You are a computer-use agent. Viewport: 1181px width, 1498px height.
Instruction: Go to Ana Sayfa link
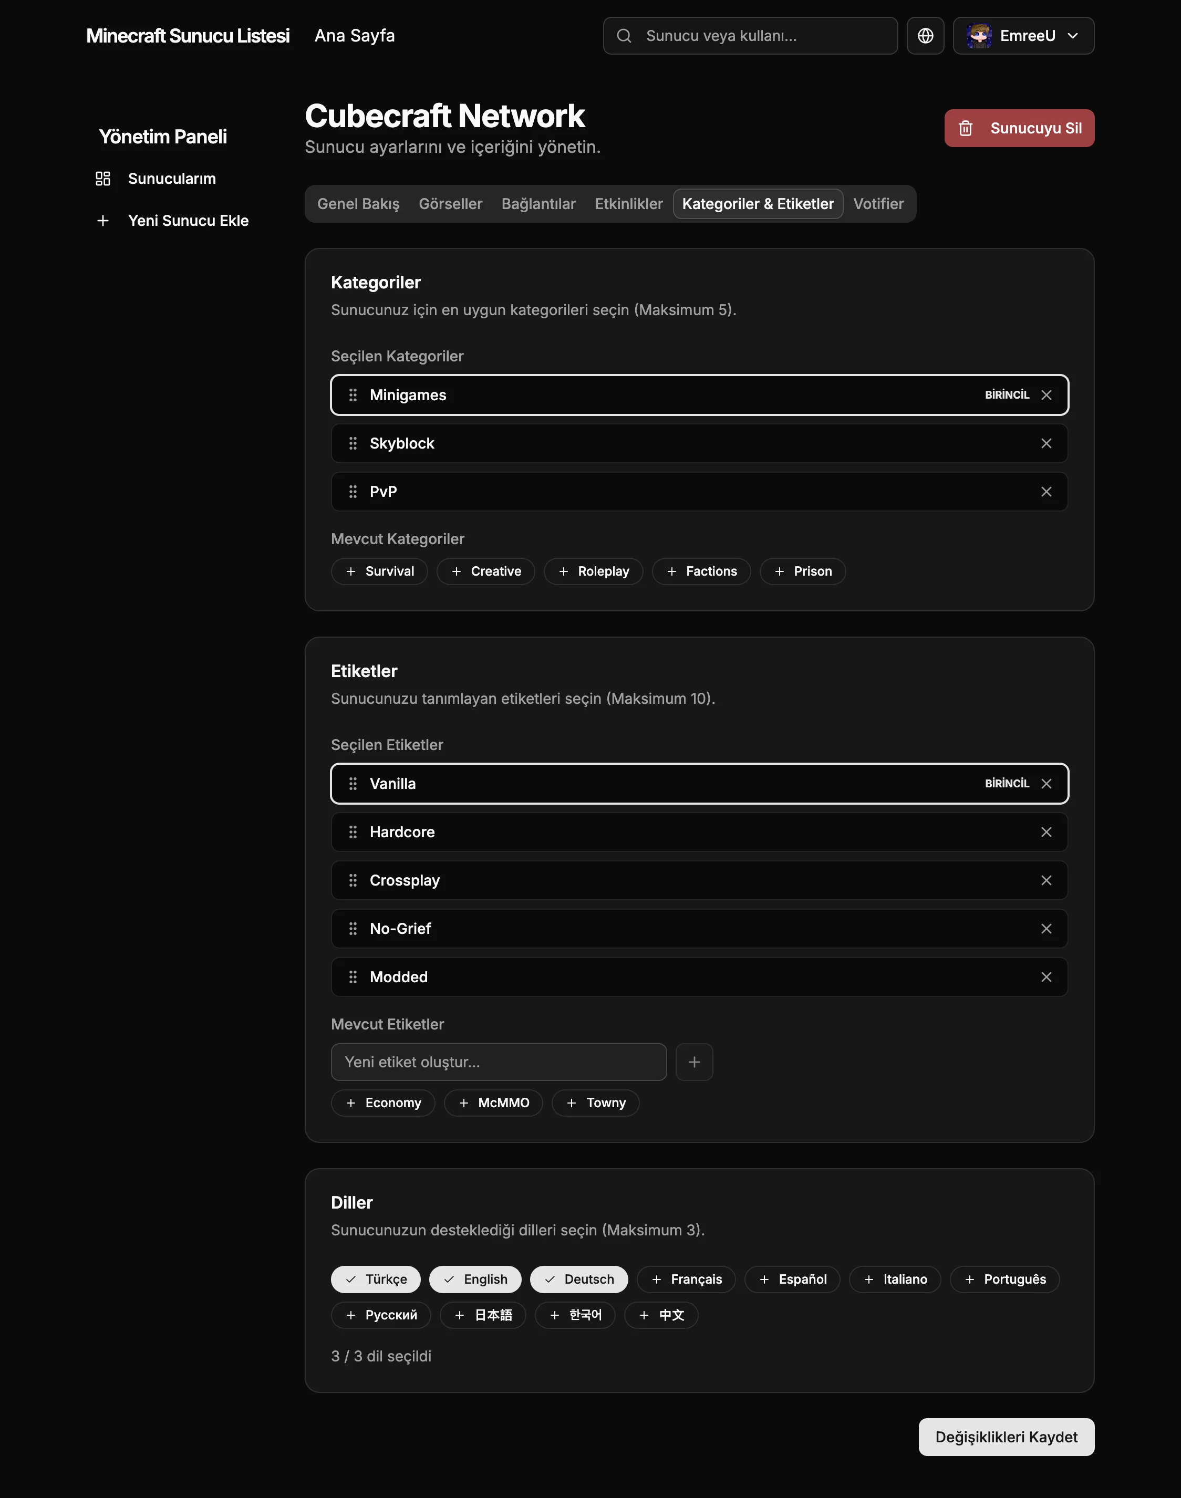click(355, 36)
